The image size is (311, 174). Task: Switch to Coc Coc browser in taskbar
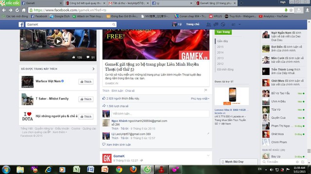147,170
